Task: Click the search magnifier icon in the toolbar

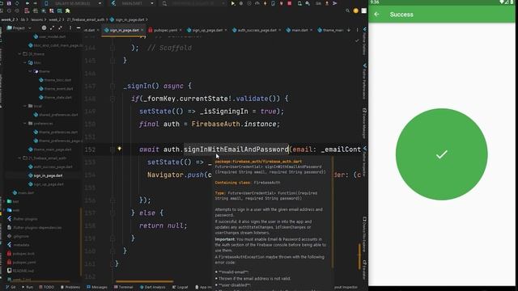Action: point(347,11)
